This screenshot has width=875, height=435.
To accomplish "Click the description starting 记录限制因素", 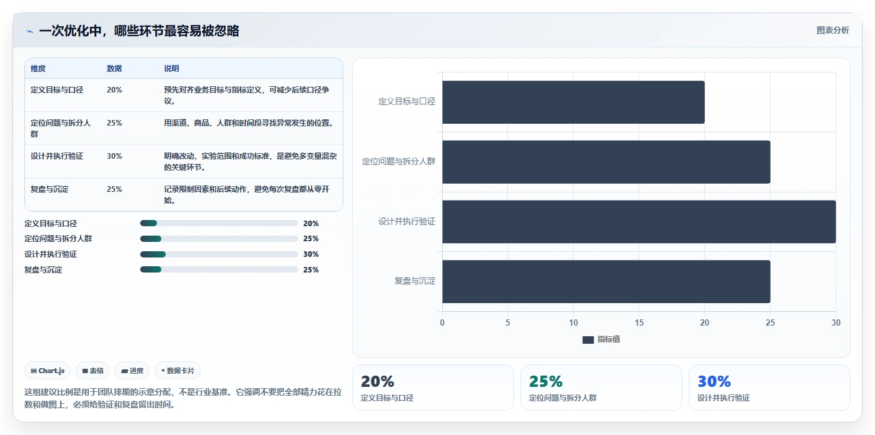I will (246, 194).
